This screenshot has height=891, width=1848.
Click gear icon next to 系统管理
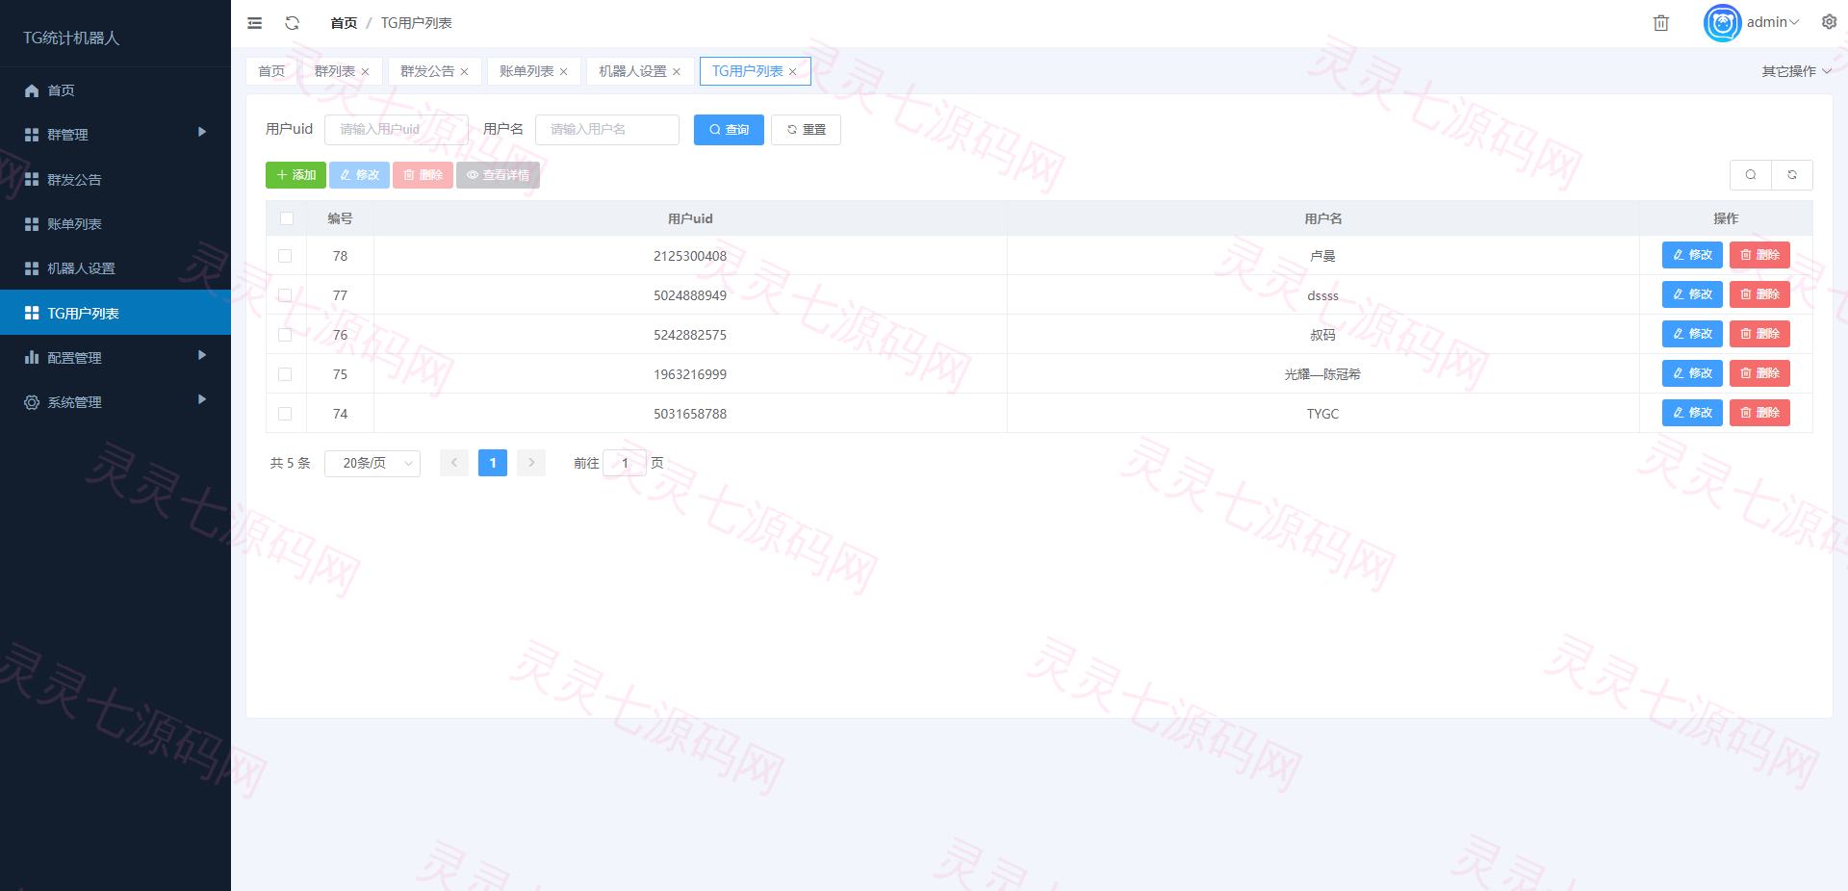(32, 402)
